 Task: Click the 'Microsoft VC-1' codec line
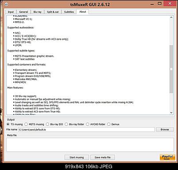23,19
